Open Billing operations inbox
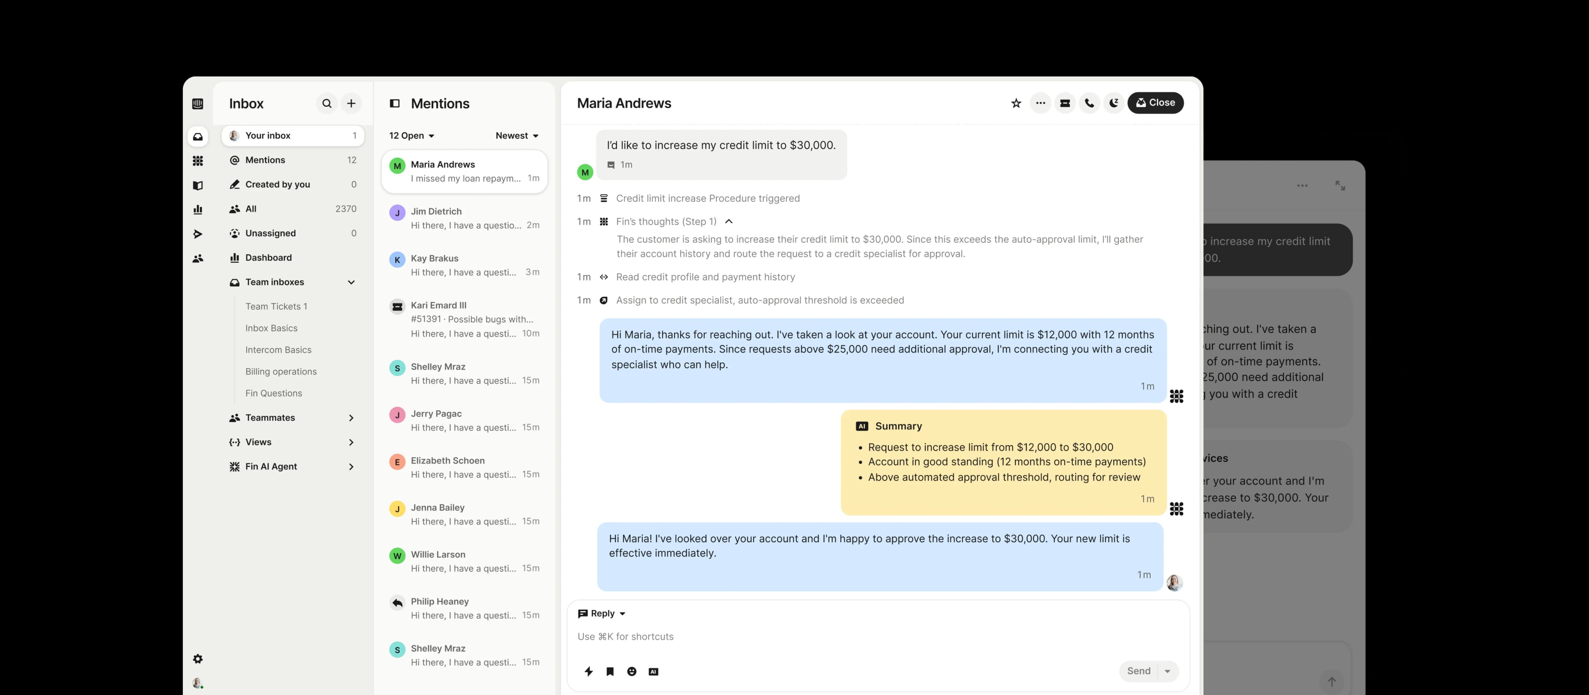 (281, 371)
